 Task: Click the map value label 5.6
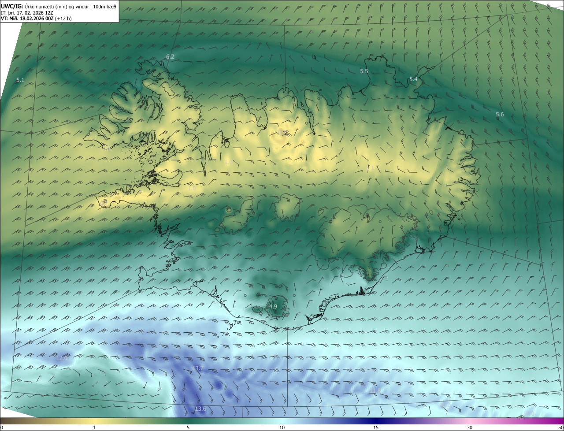click(500, 115)
